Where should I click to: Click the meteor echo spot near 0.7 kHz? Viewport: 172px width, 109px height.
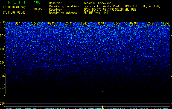coord(103,91)
